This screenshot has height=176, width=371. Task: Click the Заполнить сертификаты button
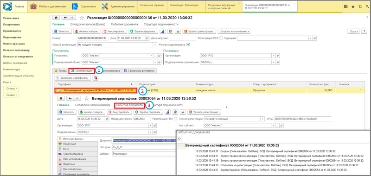click(72, 78)
